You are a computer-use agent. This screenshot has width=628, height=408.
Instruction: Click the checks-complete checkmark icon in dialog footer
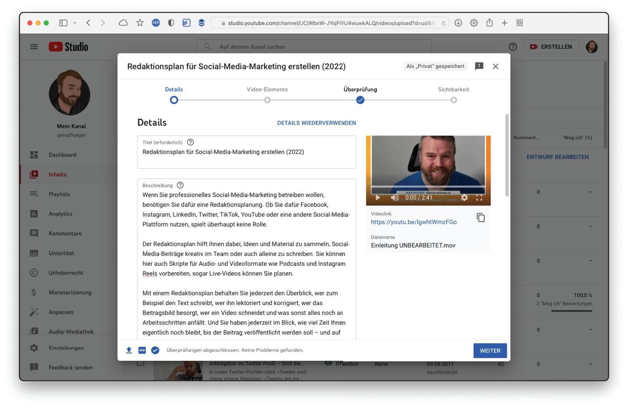click(155, 350)
